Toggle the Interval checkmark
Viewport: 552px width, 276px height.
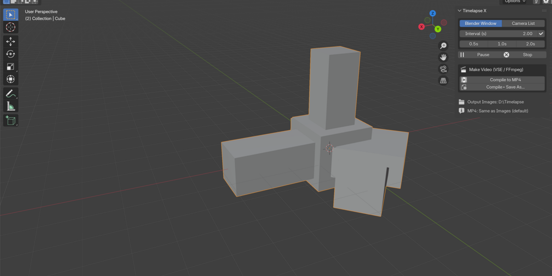(541, 34)
